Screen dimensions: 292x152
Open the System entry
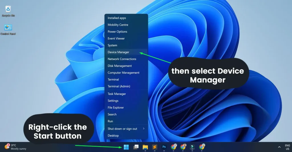point(126,45)
